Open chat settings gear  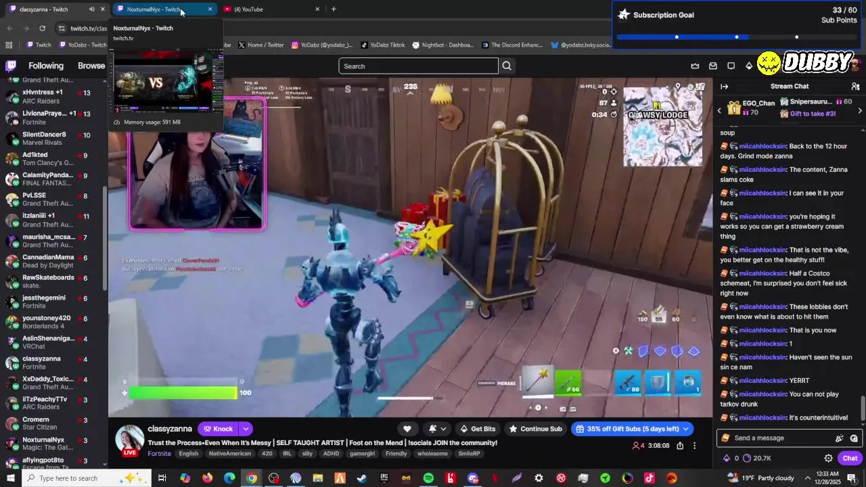click(828, 458)
